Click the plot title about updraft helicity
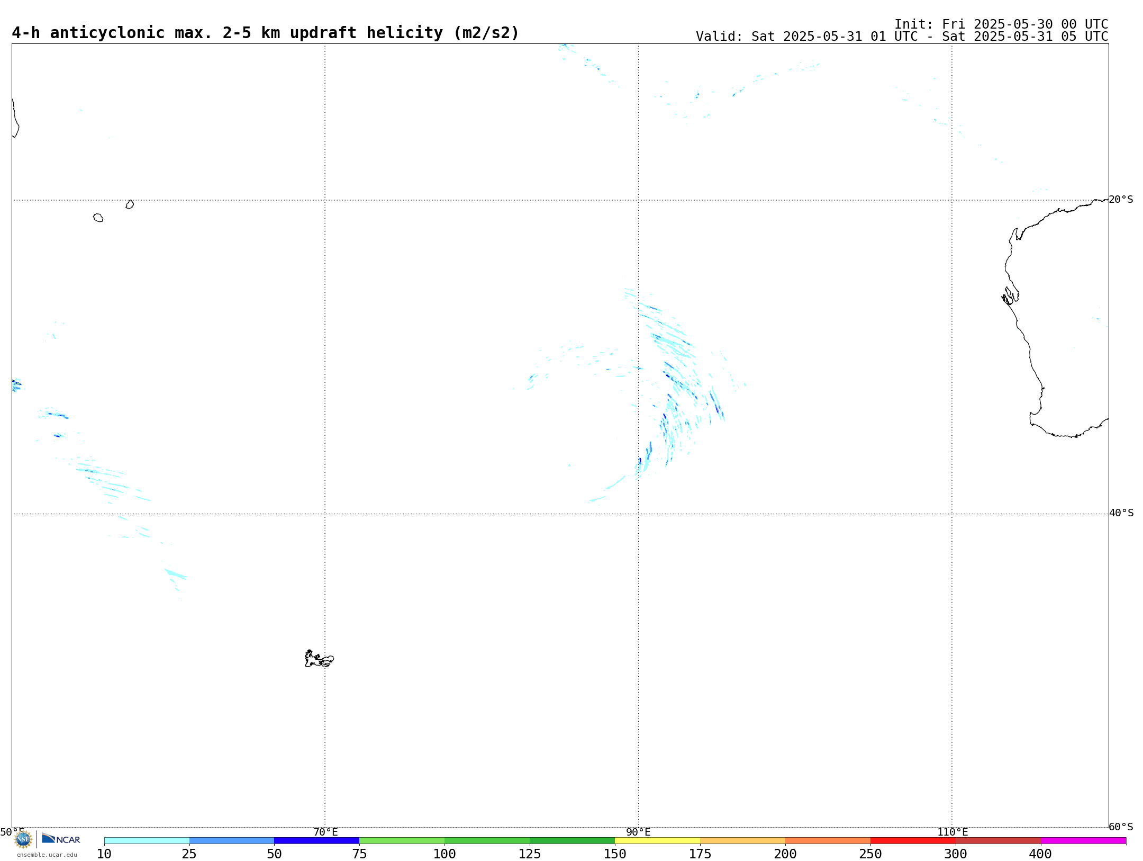 266,33
